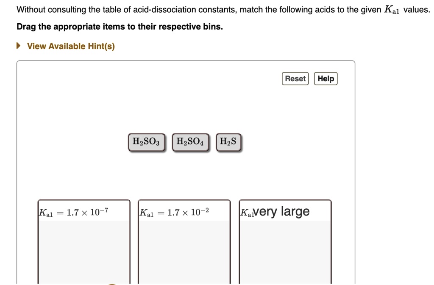Click the Help button
Screen dimensions: 434x285
point(325,78)
